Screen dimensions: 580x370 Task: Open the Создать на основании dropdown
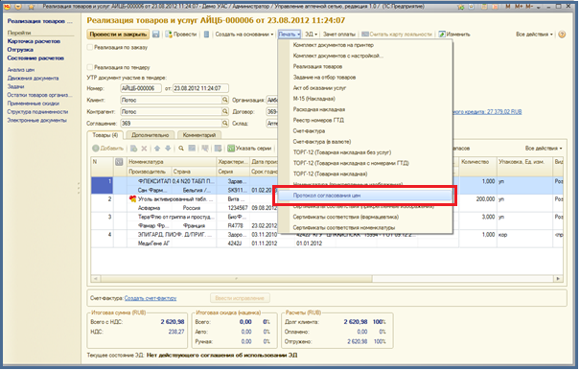pos(244,35)
